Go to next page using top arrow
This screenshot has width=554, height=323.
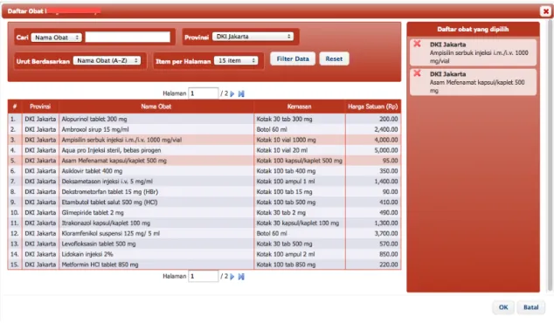(x=232, y=94)
